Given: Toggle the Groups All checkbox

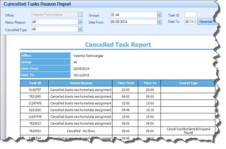Looking at the screenshot, I should click(113, 15).
